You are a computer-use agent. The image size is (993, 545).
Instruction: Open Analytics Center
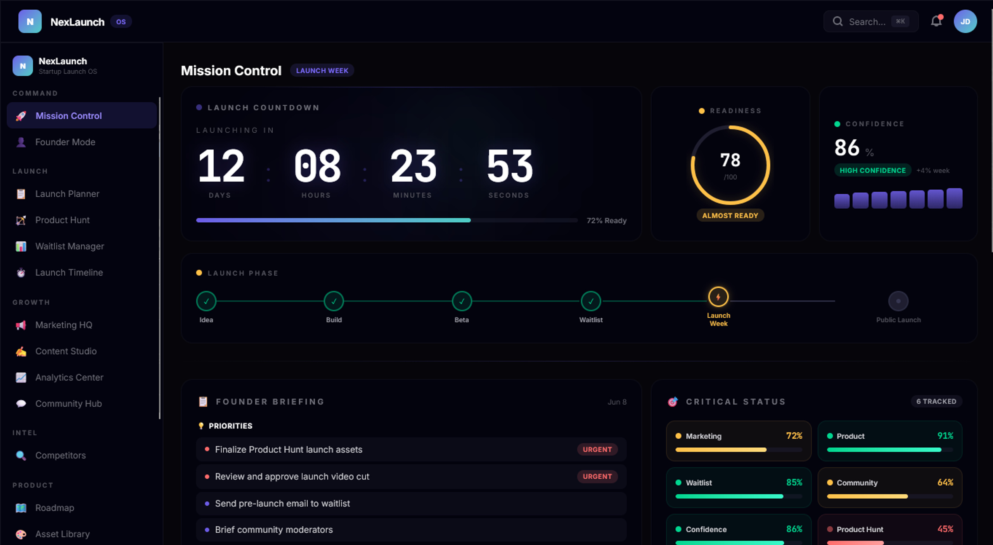point(81,377)
